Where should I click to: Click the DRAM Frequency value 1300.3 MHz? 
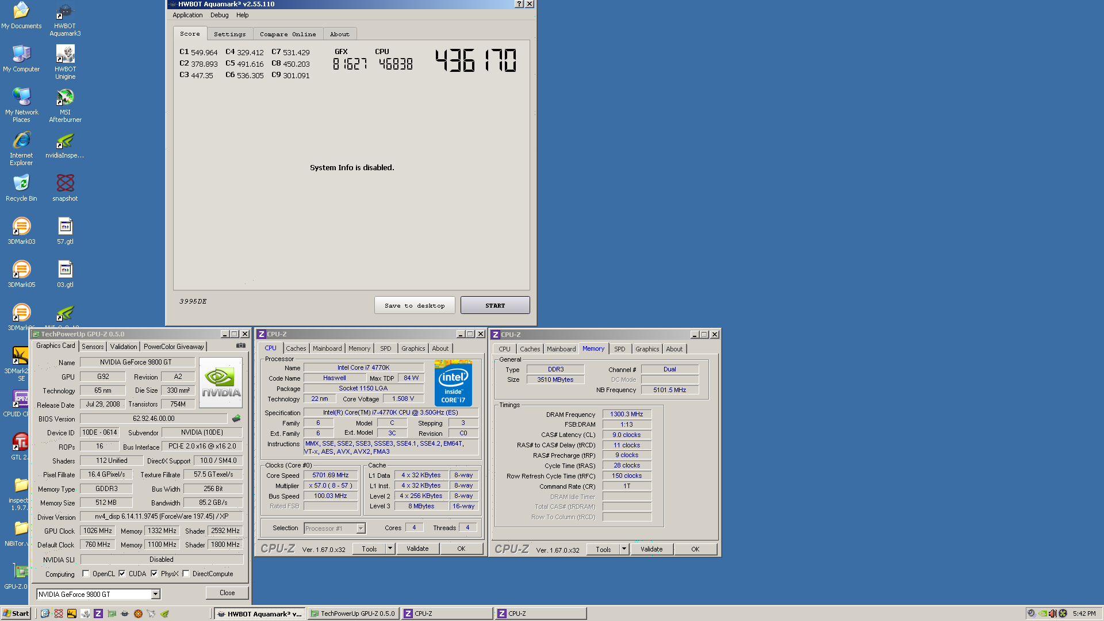(x=627, y=414)
